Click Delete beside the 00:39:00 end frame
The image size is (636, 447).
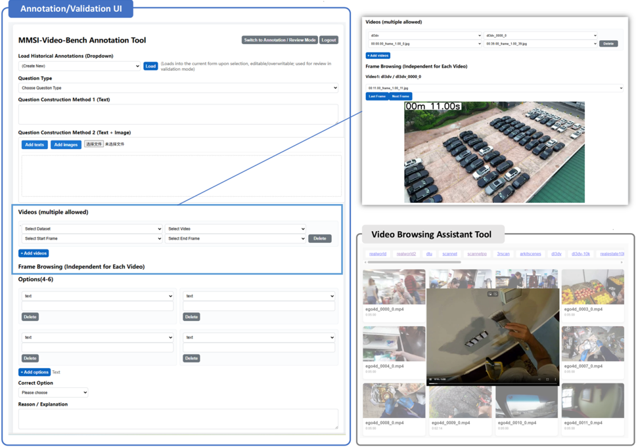tap(608, 44)
